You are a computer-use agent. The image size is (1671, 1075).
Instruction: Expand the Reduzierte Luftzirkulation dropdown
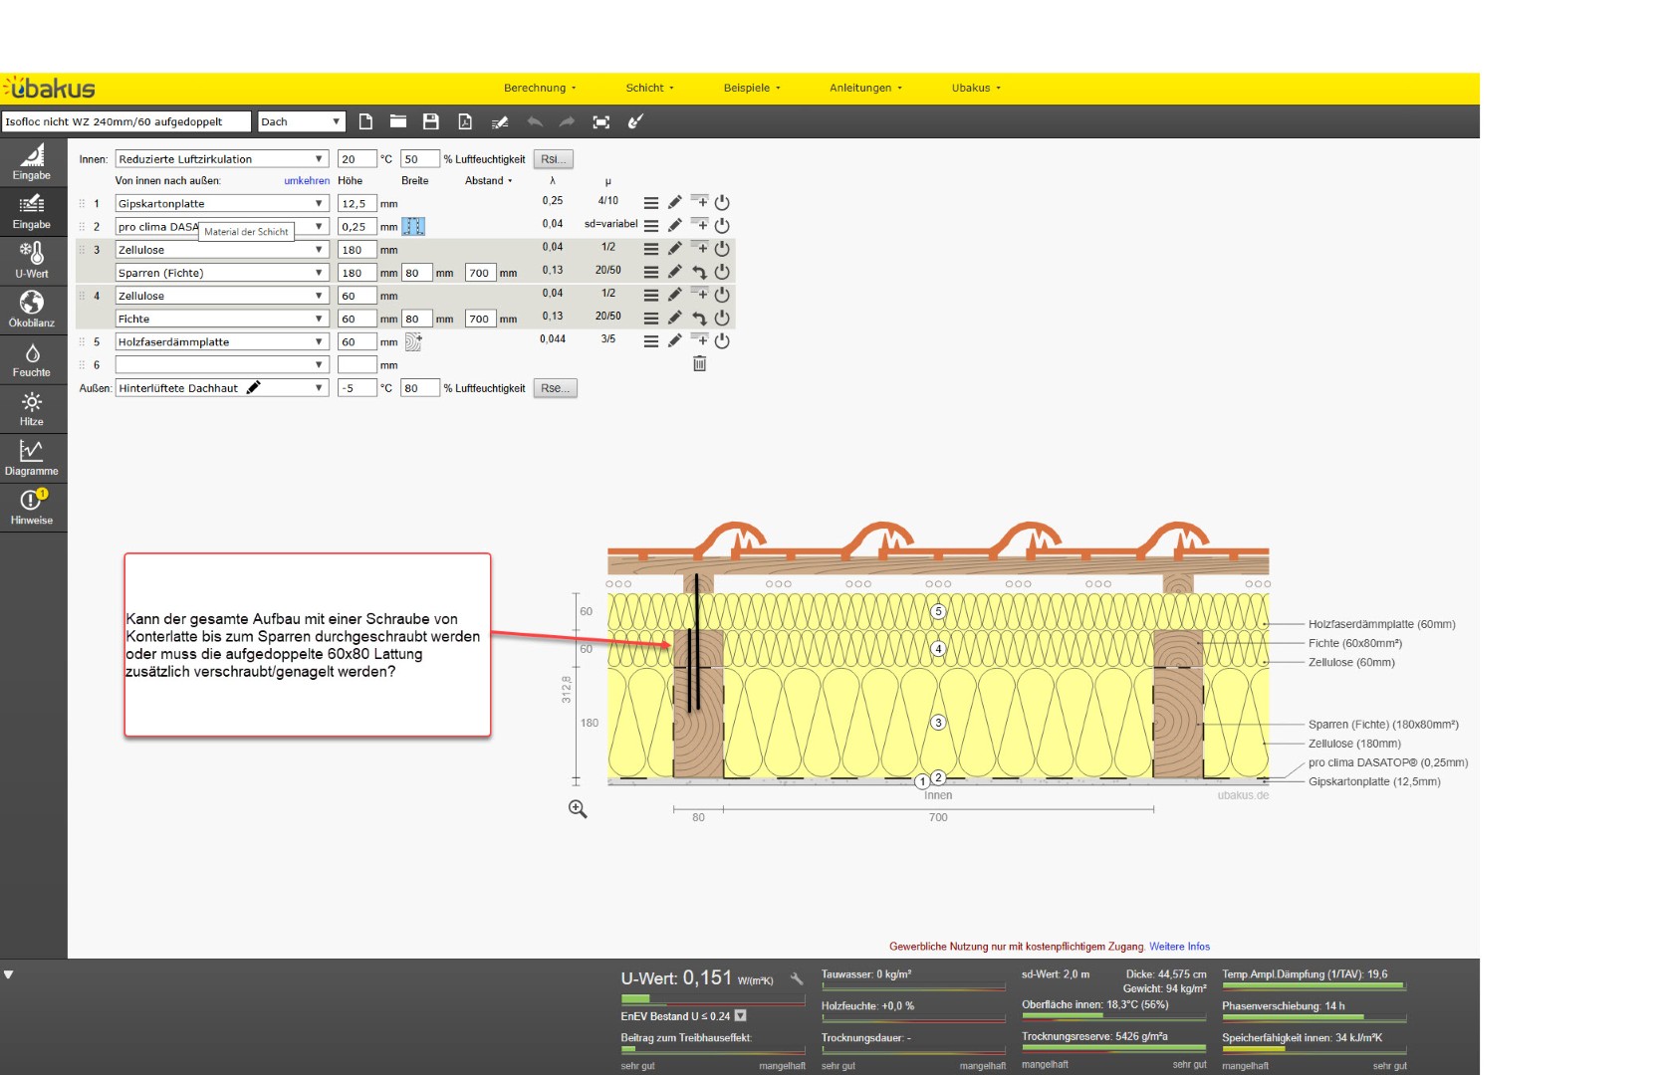[221, 159]
